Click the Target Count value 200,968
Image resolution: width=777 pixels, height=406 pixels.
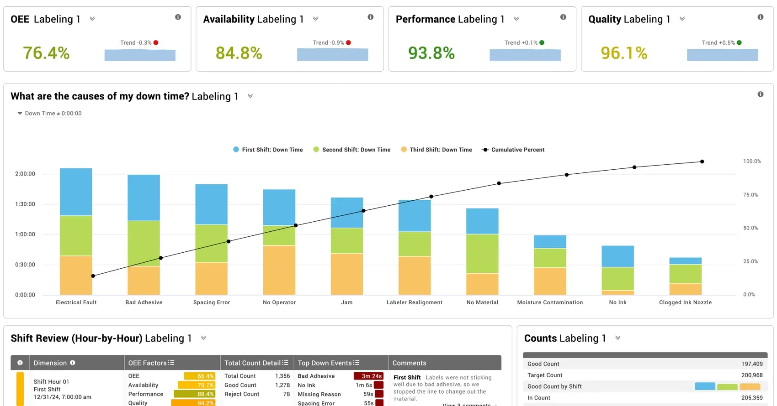(752, 375)
